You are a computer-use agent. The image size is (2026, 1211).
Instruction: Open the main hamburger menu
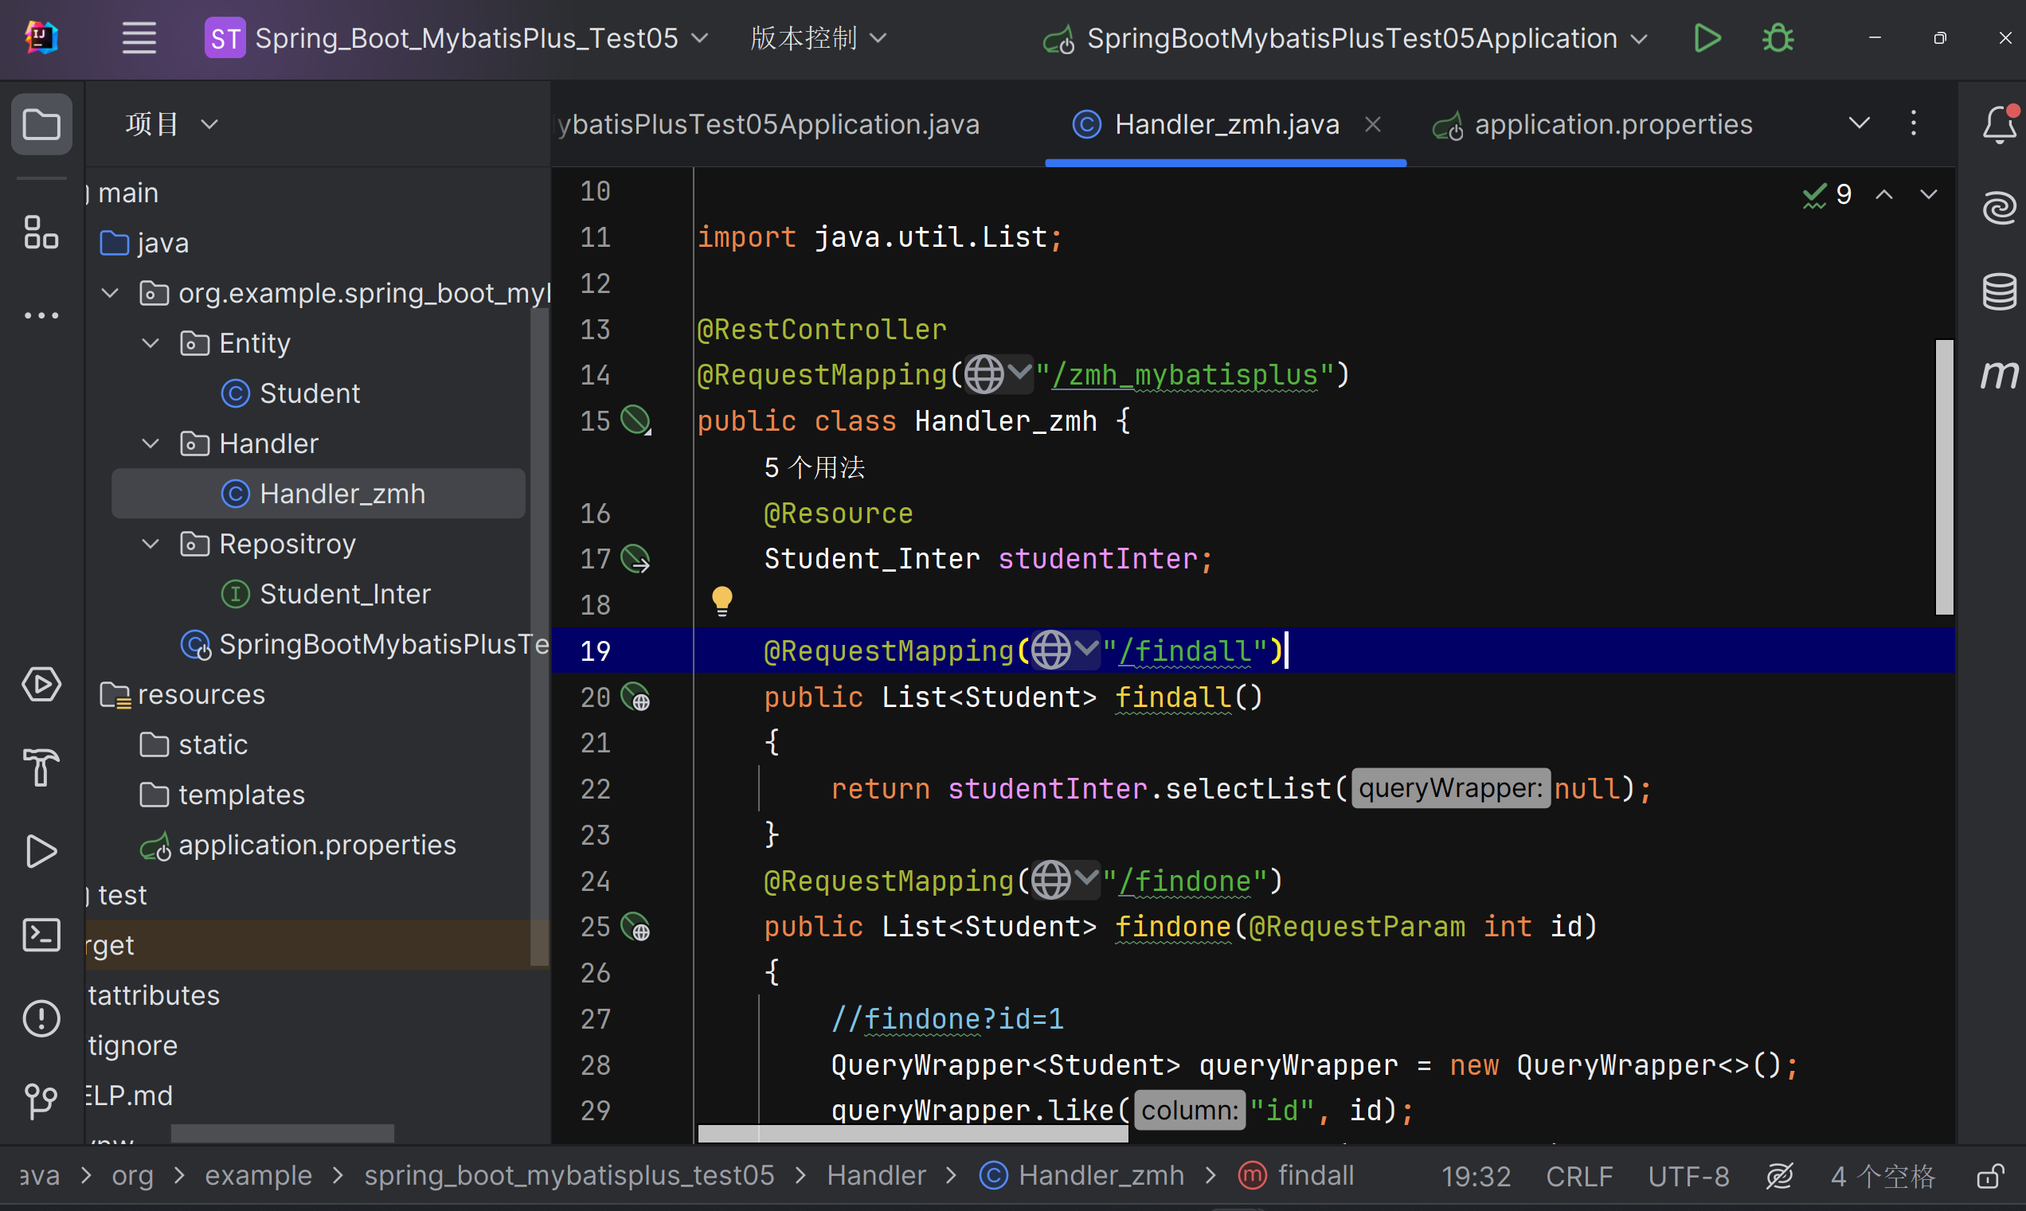(x=139, y=38)
